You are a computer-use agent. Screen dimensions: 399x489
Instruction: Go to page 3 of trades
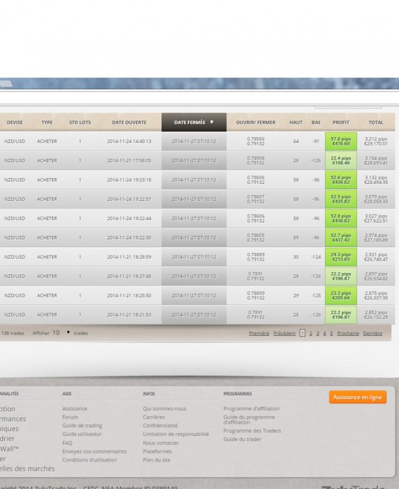coord(317,333)
